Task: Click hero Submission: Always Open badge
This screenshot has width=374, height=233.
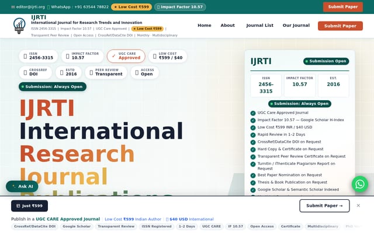Action: coord(53,87)
